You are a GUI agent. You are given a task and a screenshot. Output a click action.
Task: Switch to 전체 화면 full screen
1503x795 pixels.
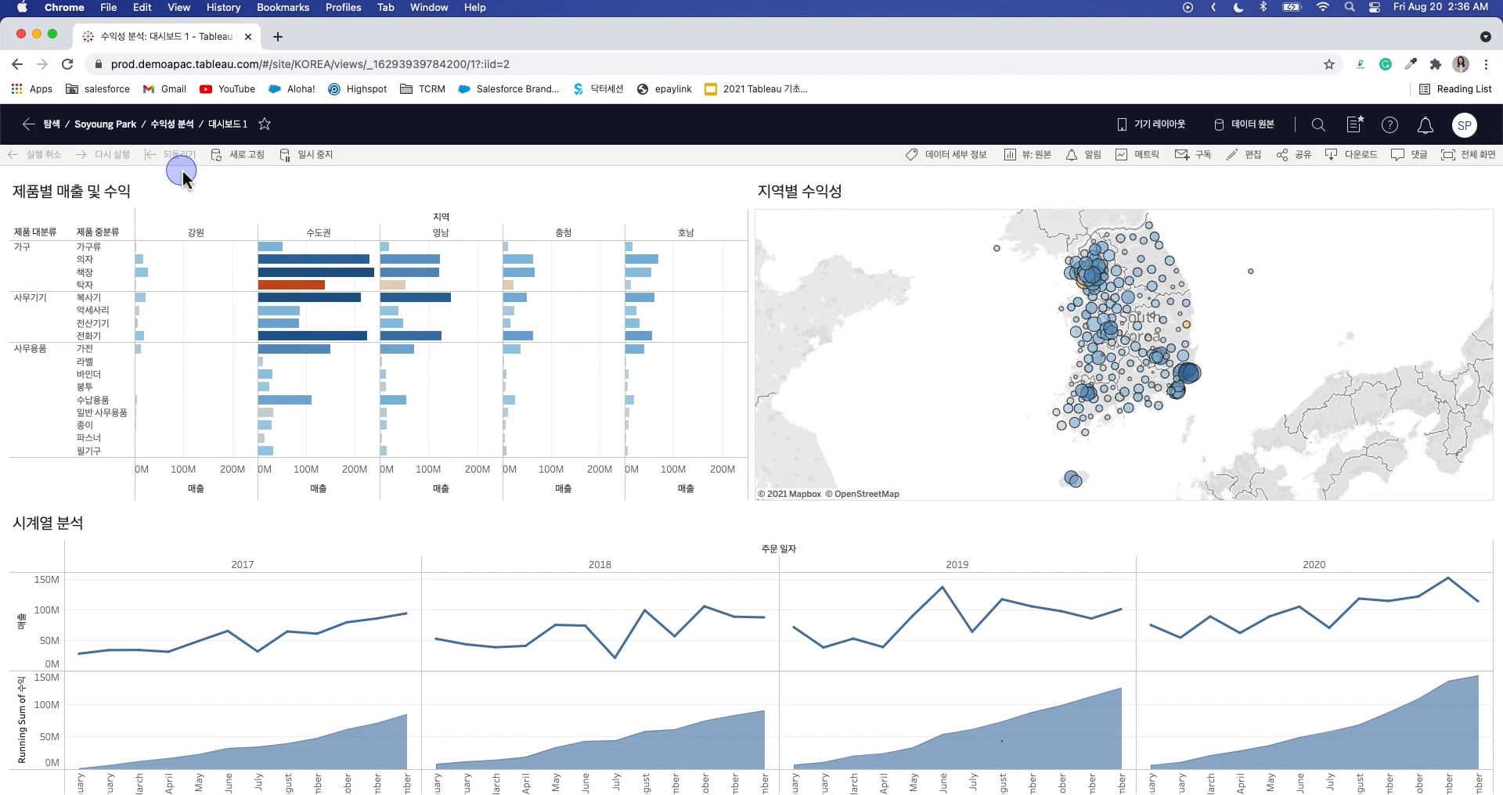[1469, 155]
